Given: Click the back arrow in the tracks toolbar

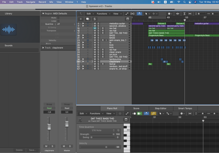Looking at the screenshot, I should [x=81, y=13].
